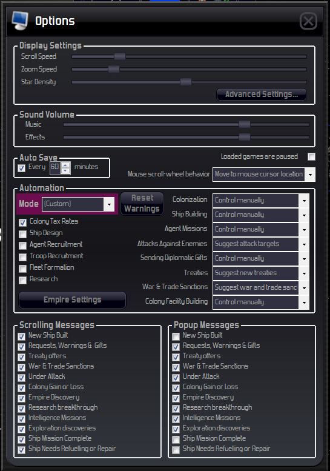Click Reset Warnings button
This screenshot has width=330, height=471.
142,203
